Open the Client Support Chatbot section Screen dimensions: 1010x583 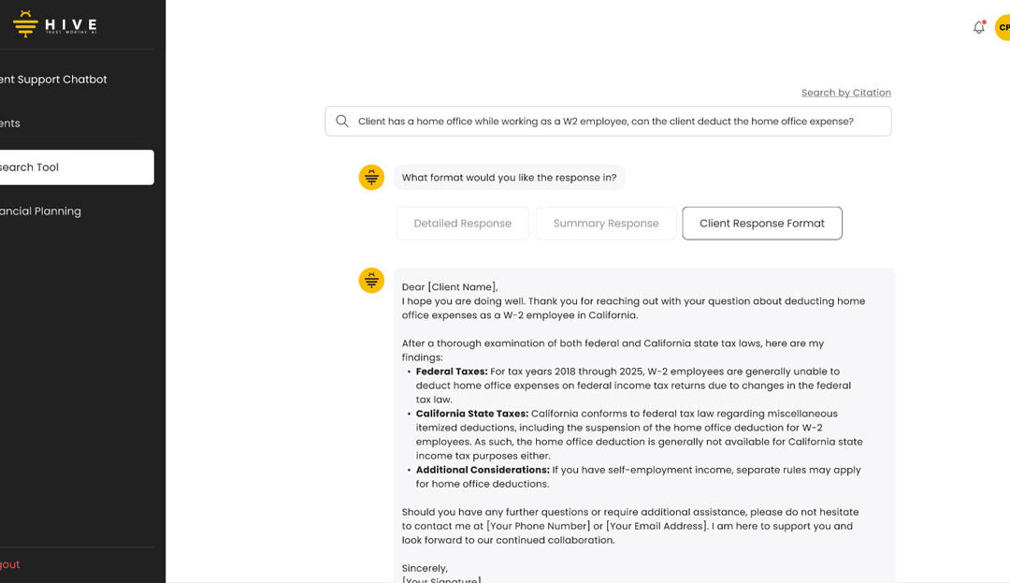click(x=51, y=79)
